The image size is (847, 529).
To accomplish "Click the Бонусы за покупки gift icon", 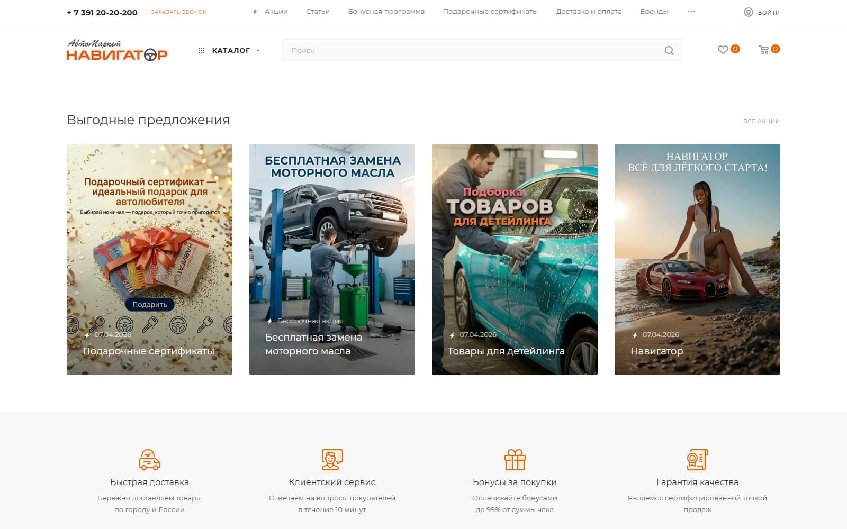I will (x=515, y=460).
